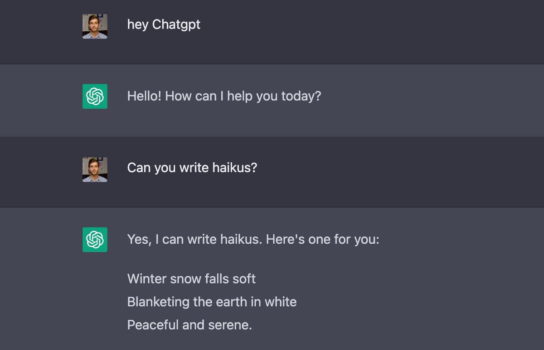Viewport: 544px width, 350px height.
Task: Select the message 'Can you write haikus?'
Action: (192, 167)
